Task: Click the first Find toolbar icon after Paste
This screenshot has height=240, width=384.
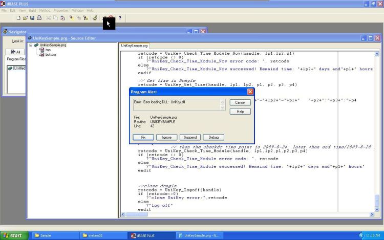Action: (71, 18)
